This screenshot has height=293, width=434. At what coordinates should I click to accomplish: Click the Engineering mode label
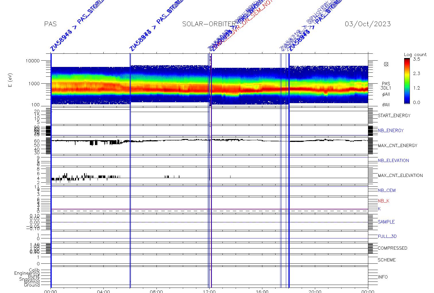tap(27, 273)
